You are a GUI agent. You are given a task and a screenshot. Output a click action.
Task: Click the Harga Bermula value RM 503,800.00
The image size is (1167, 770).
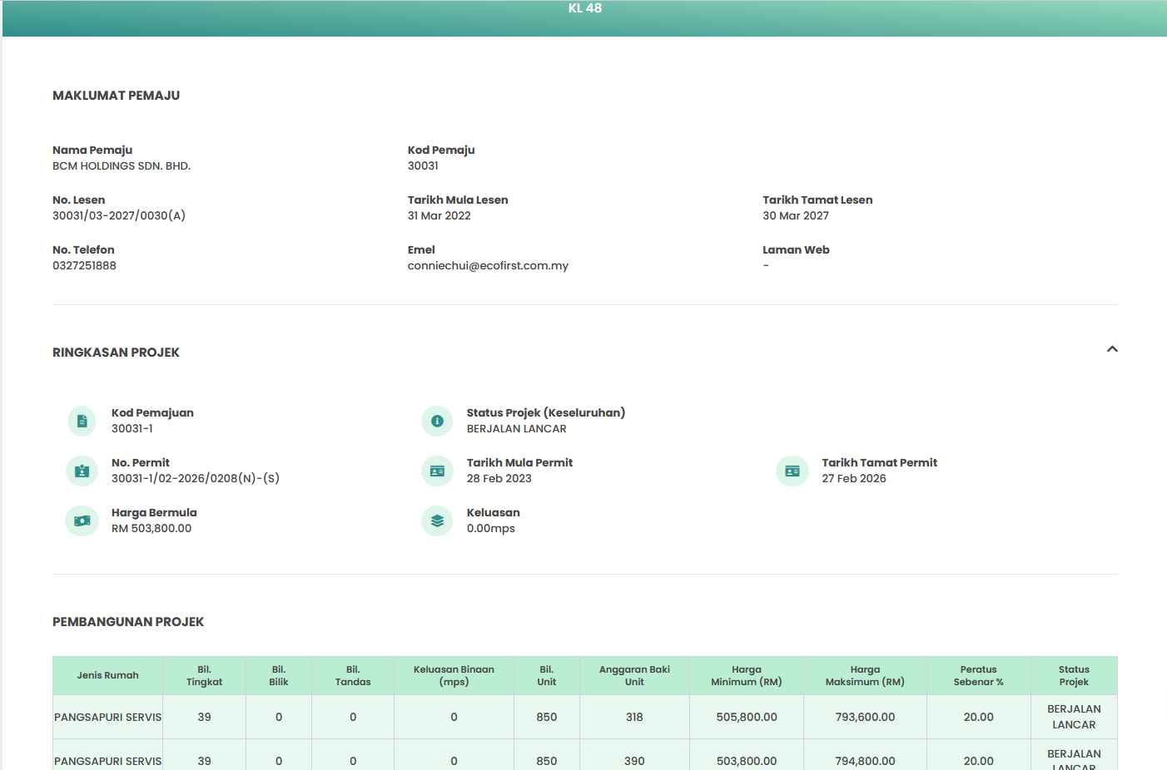(151, 529)
